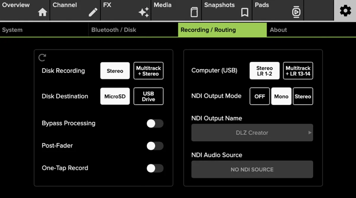Viewport: 356px width, 198px height.
Task: Set NDI Output Mode to Mono
Action: [281, 96]
